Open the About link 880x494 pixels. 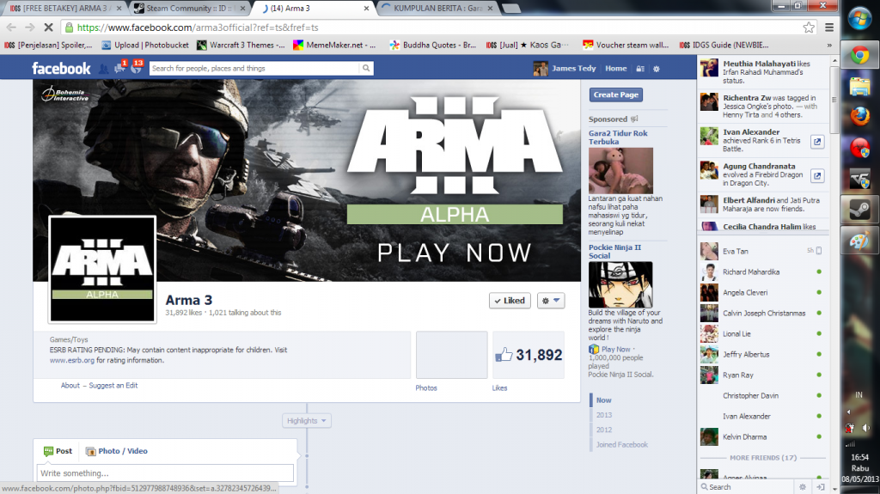[70, 386]
